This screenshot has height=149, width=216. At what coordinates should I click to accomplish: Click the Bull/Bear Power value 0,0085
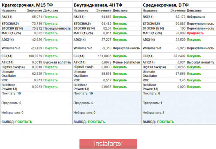pos(106,87)
